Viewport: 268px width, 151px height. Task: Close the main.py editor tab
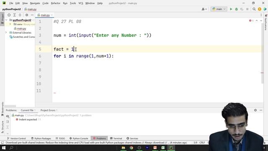tap(52, 15)
